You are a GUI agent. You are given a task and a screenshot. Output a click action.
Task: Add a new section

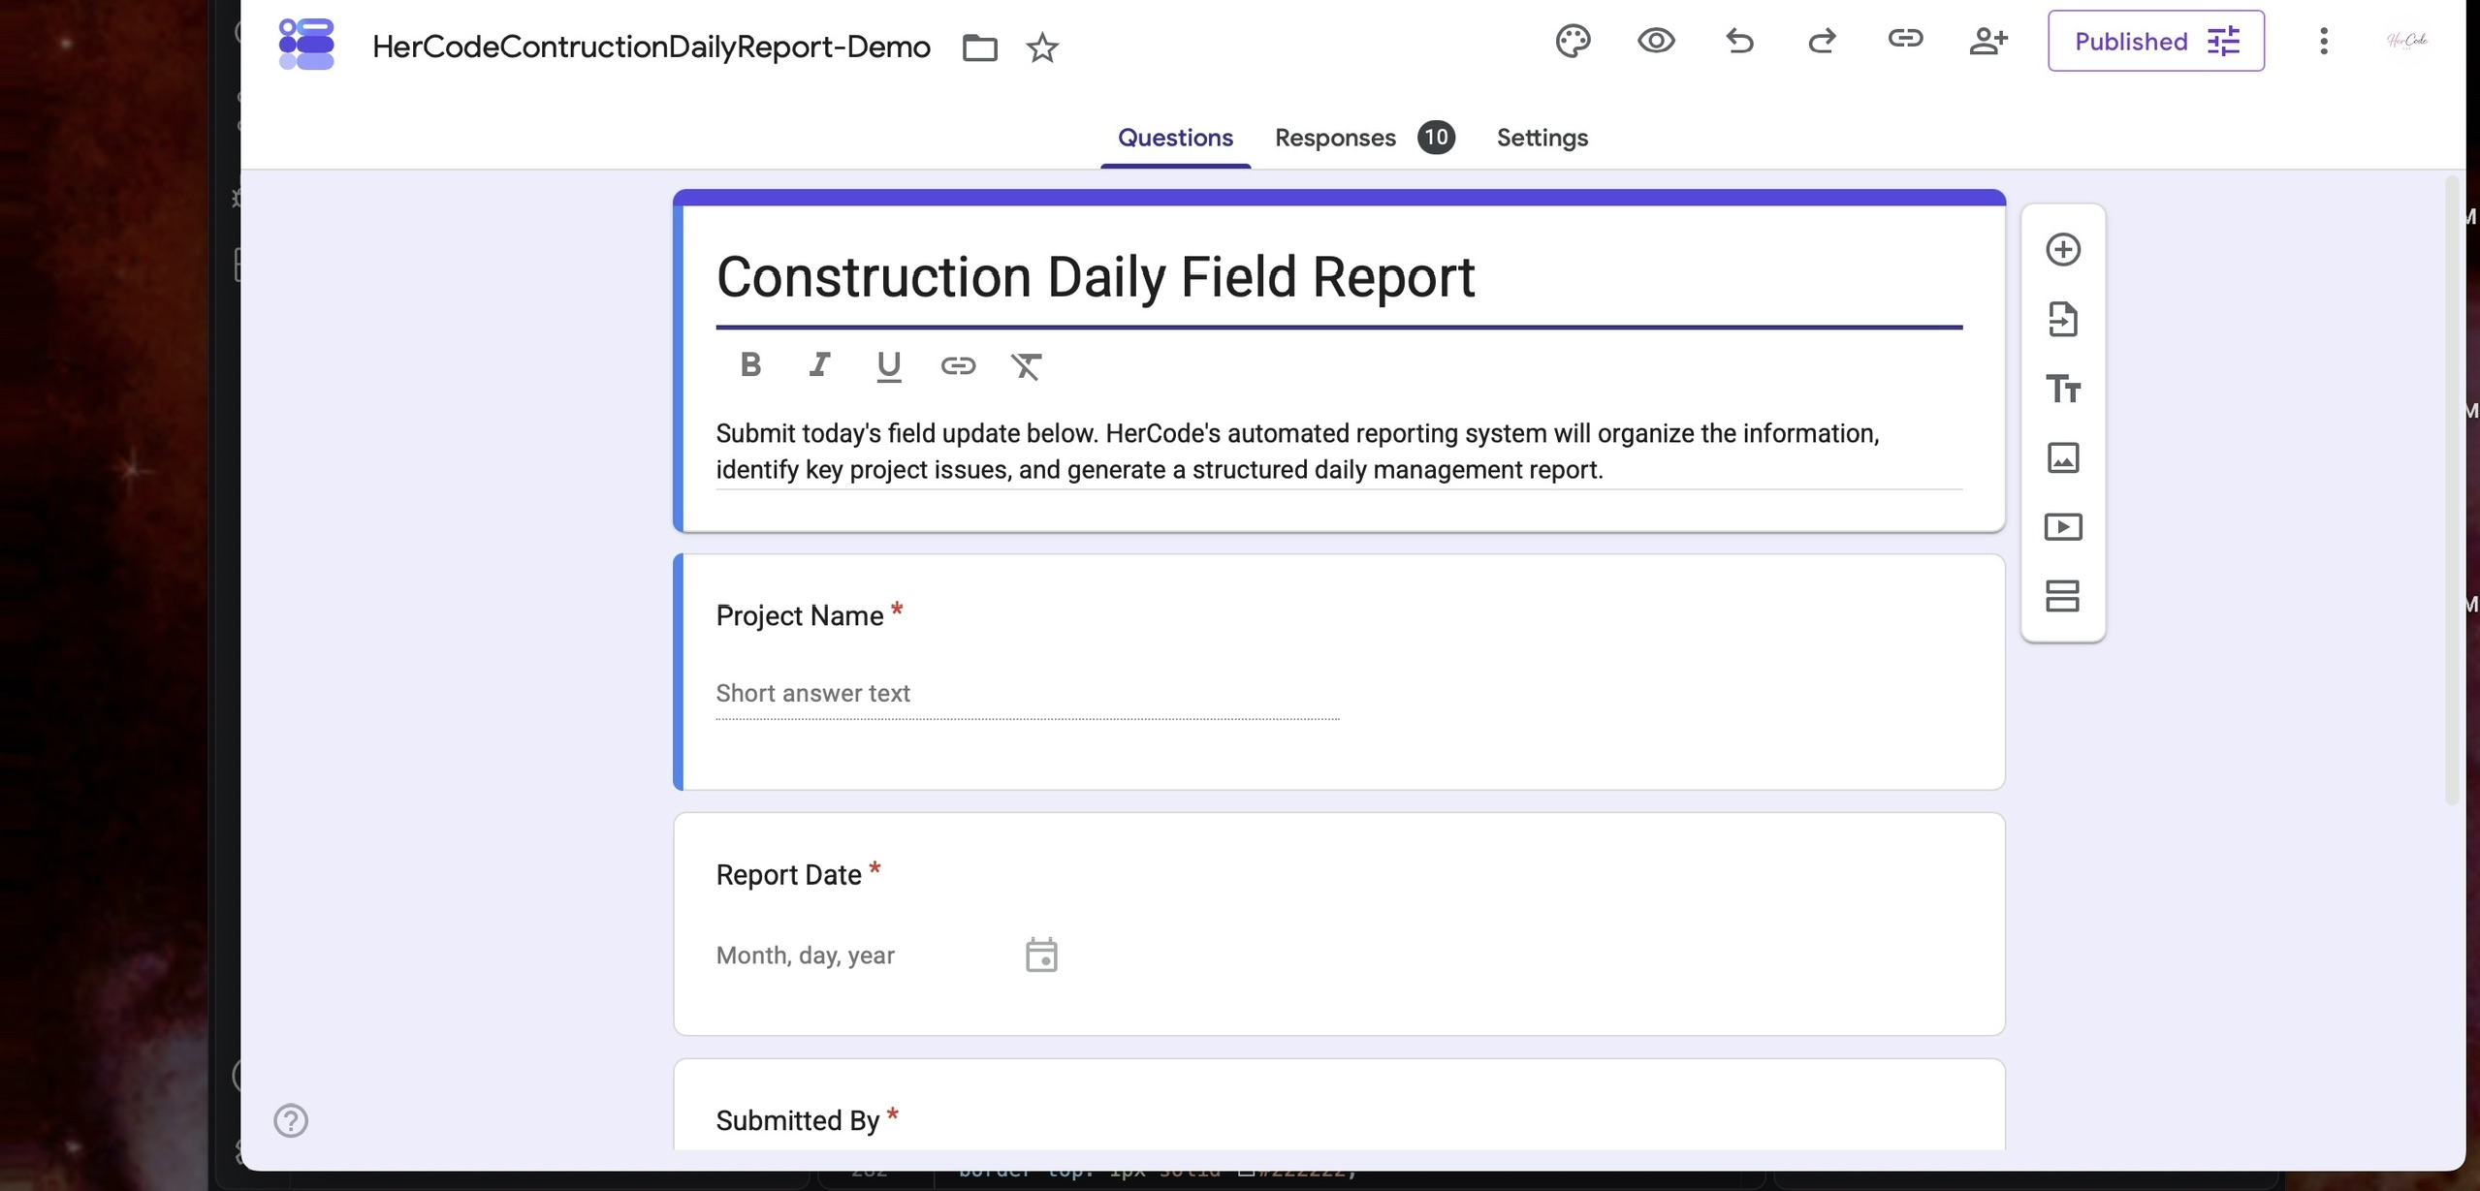pyautogui.click(x=2062, y=596)
